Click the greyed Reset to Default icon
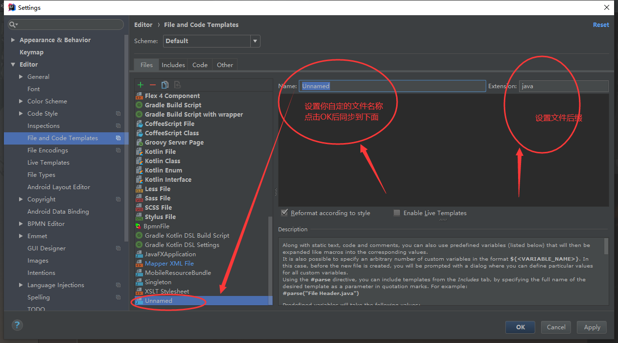The width and height of the screenshot is (618, 343). [x=177, y=85]
